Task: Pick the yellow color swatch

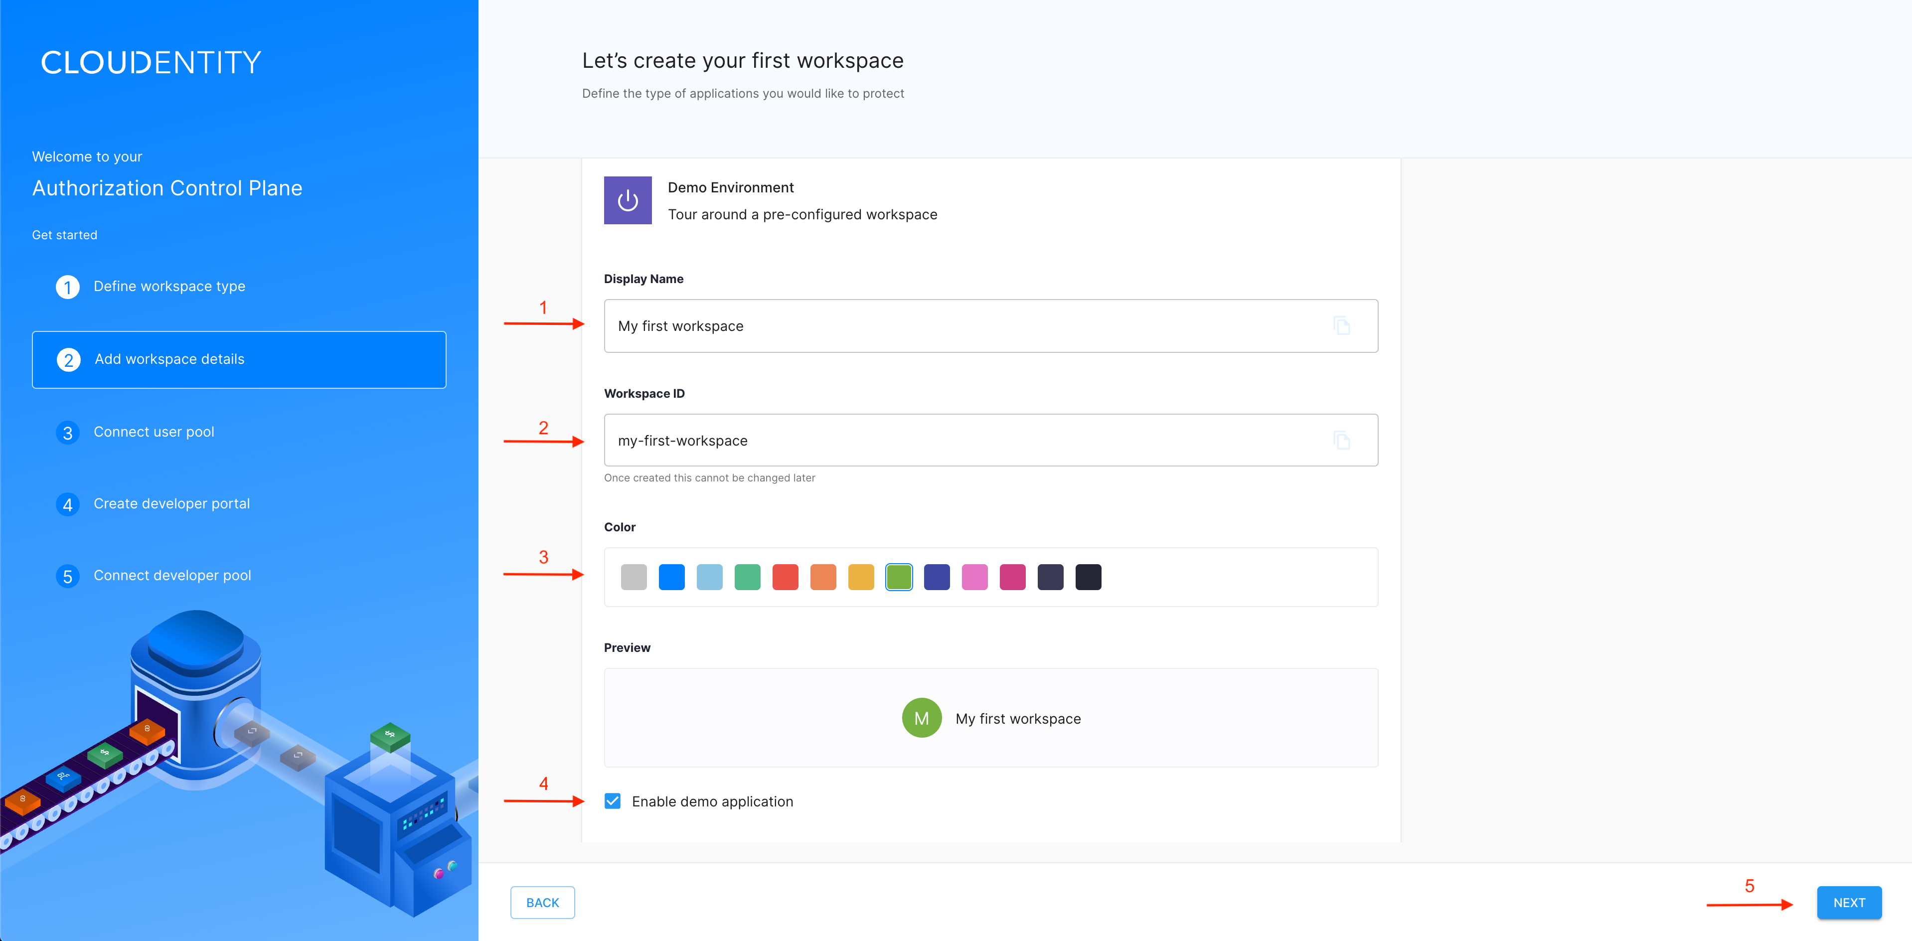Action: (861, 577)
